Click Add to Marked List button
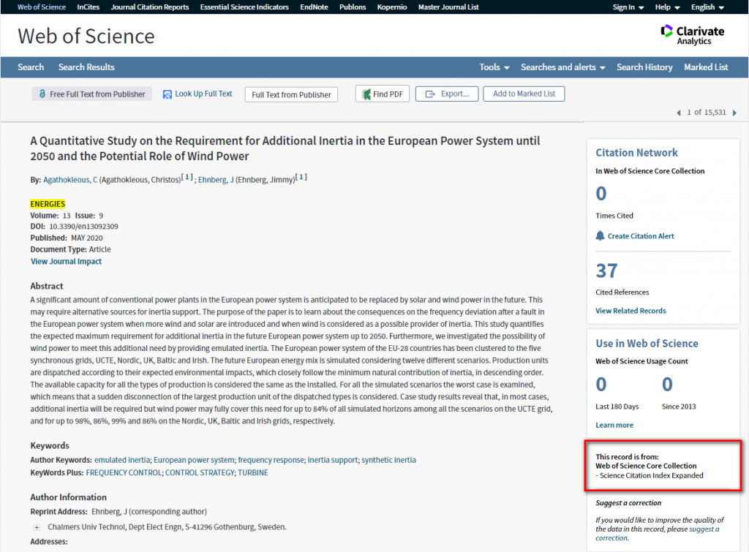This screenshot has height=552, width=749. (524, 94)
